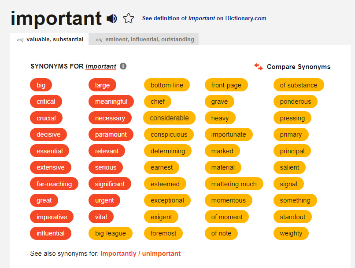
Task: Select the considerable synonym pill
Action: click(x=169, y=118)
